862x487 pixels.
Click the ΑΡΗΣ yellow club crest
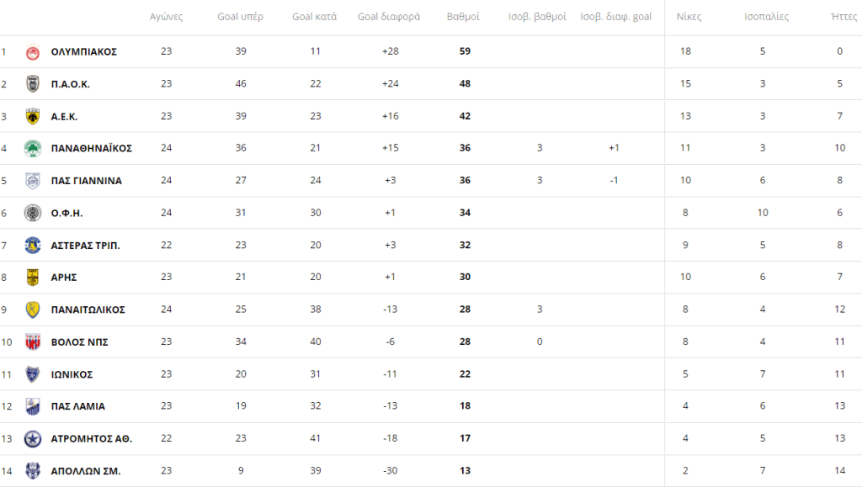pyautogui.click(x=33, y=278)
